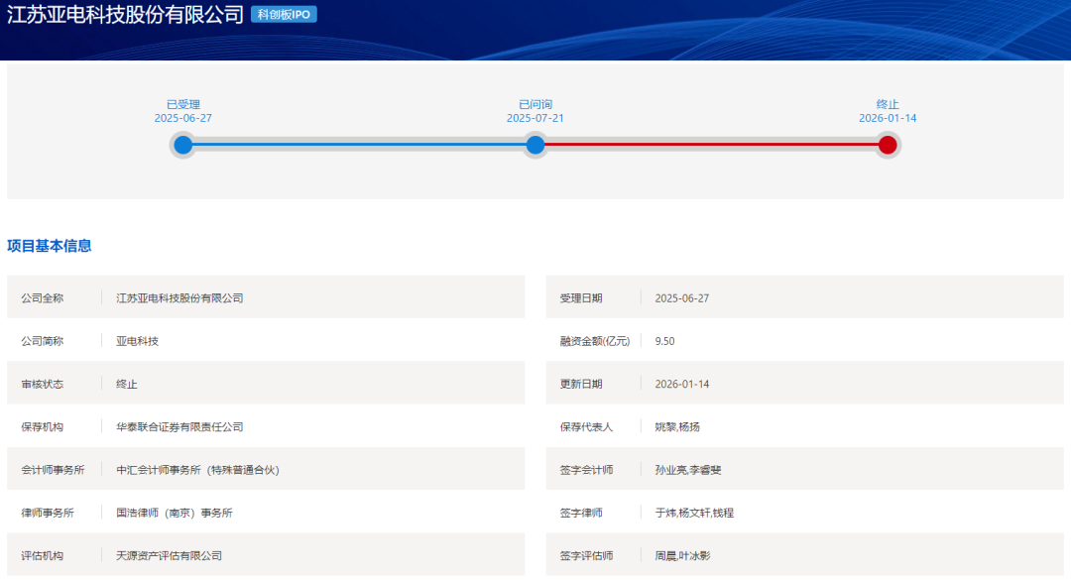Viewport: 1071px width, 580px height.
Task: Click signing lawyers 于炜,杨文轩,钱程
Action: 694,513
